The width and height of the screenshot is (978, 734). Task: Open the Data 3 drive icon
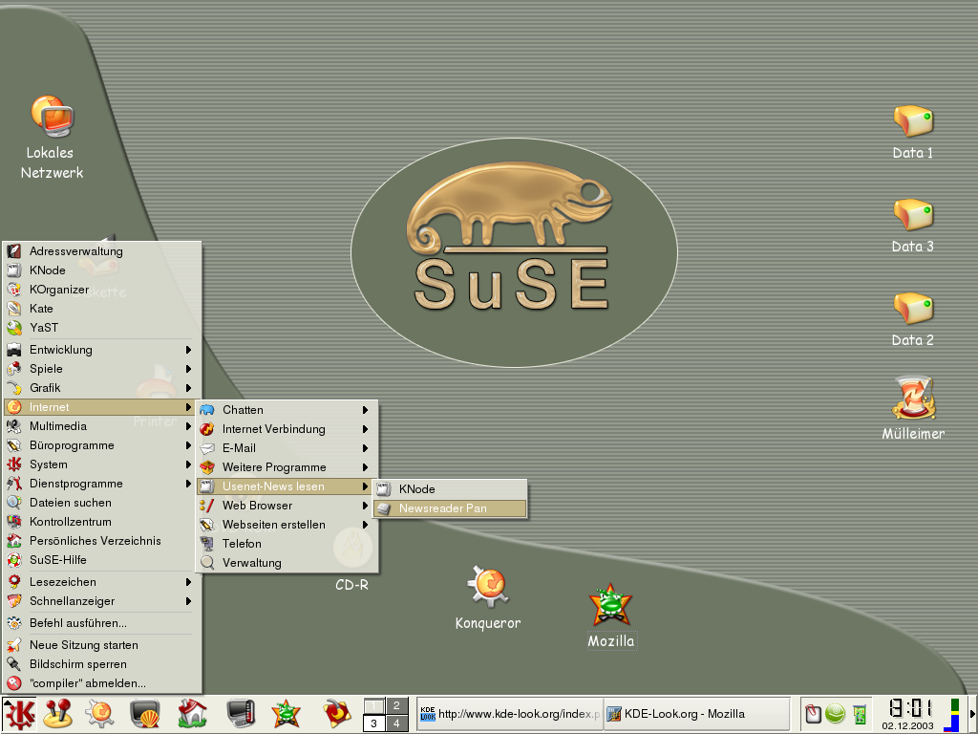click(912, 215)
